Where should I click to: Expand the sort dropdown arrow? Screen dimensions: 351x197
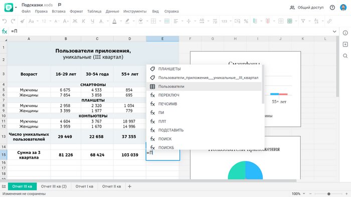coord(322,21)
